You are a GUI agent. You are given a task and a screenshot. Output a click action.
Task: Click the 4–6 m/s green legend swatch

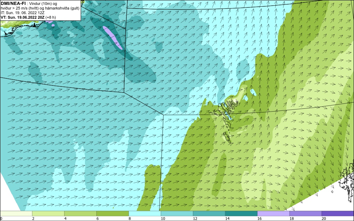(80, 214)
